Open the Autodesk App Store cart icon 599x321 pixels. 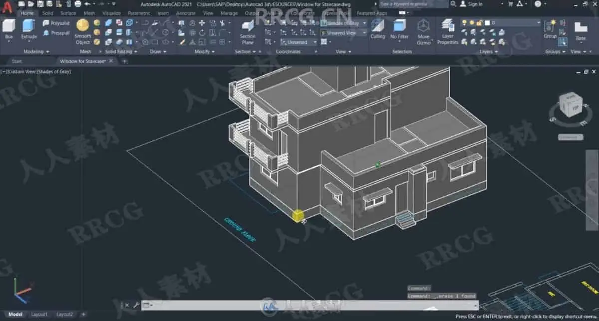click(x=511, y=4)
